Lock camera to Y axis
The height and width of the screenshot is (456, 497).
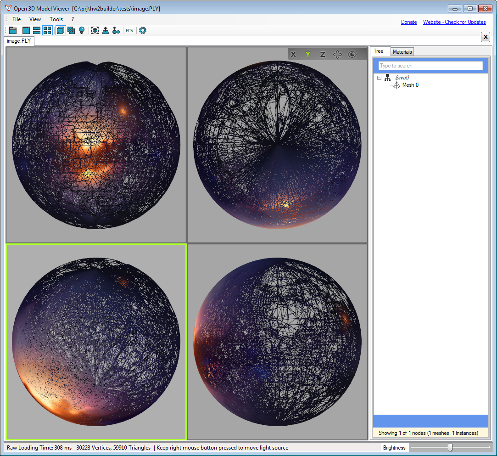(308, 55)
